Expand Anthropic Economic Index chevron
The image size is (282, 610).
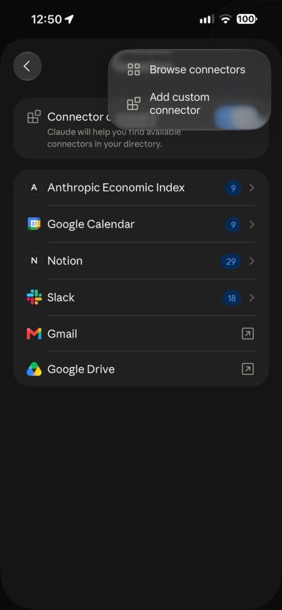point(252,188)
